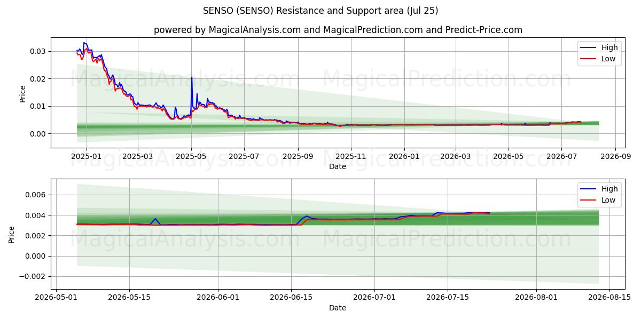
Task: Click the bottom chart x-axis label '2026-08-15'
Action: 609,298
